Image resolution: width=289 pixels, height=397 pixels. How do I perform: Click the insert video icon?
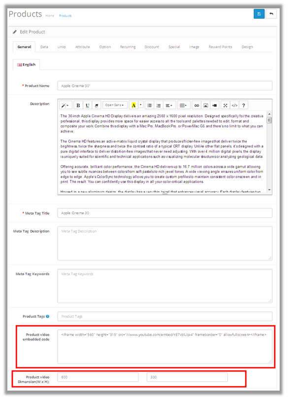coord(215,105)
